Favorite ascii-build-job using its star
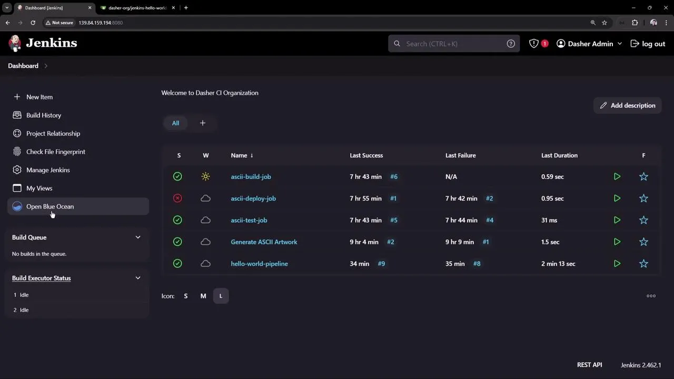 (x=643, y=176)
